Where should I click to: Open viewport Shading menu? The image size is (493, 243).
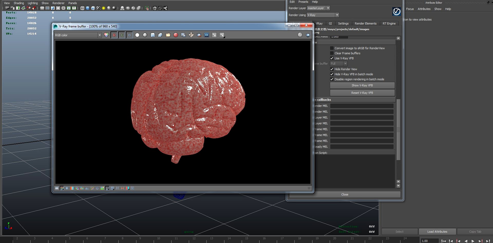point(19,3)
